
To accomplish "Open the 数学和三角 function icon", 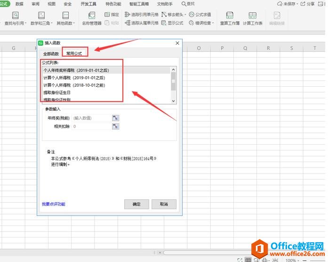I will 41,16.
